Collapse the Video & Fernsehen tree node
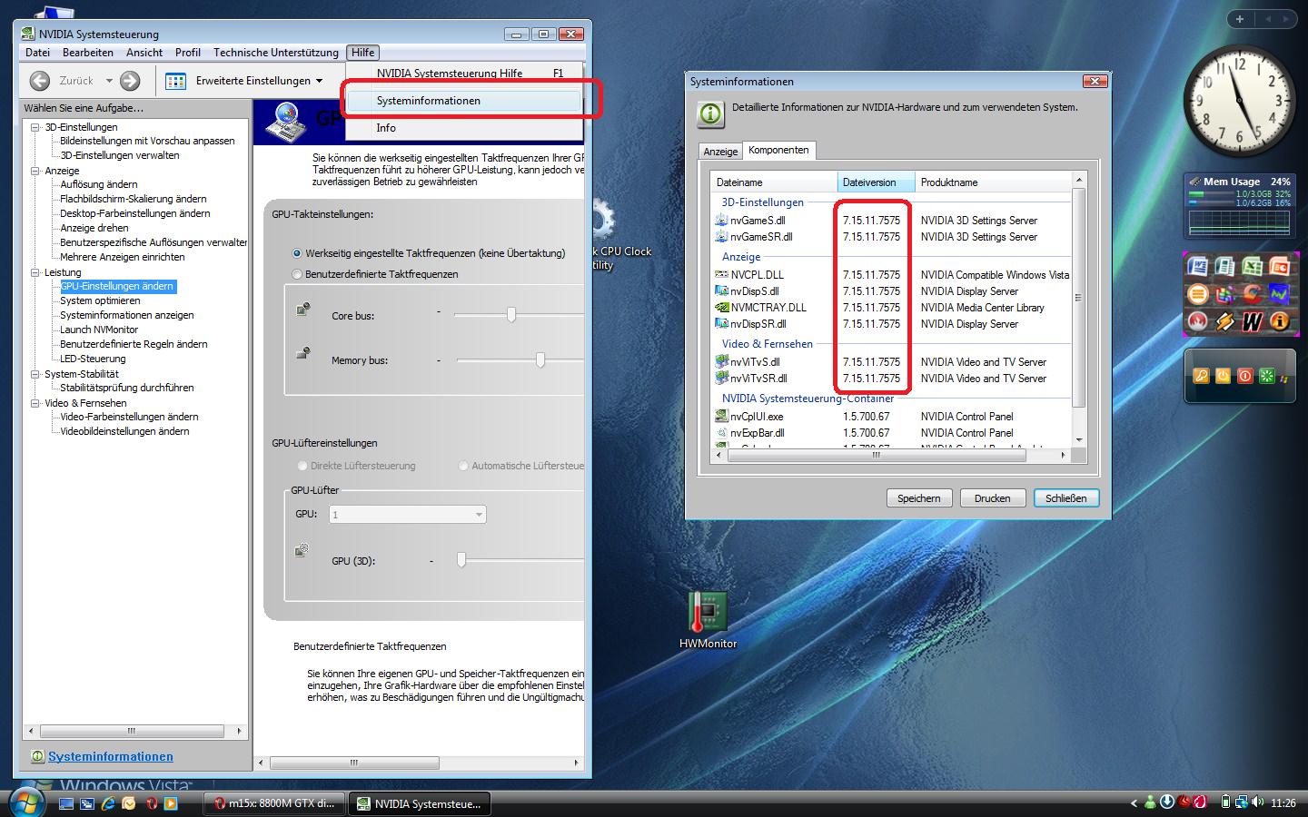The height and width of the screenshot is (817, 1308). [35, 403]
